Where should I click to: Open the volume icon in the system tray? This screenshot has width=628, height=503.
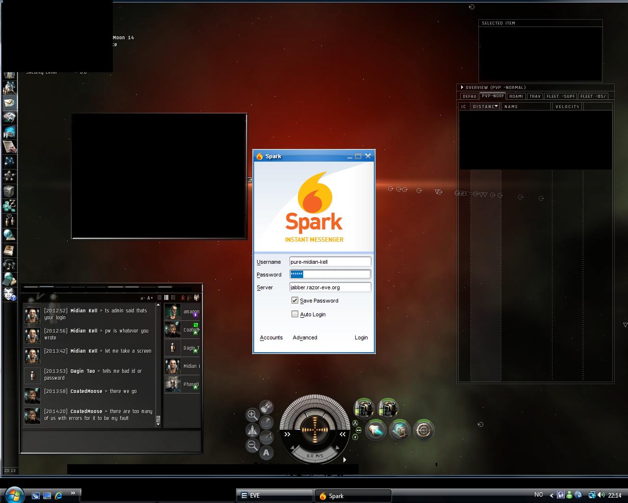(x=601, y=495)
